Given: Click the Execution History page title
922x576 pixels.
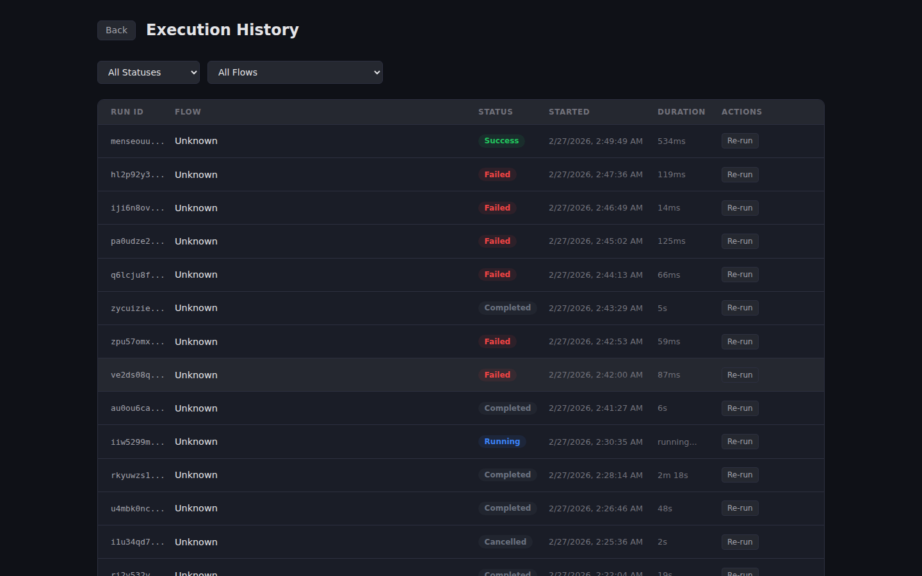Looking at the screenshot, I should (222, 29).
